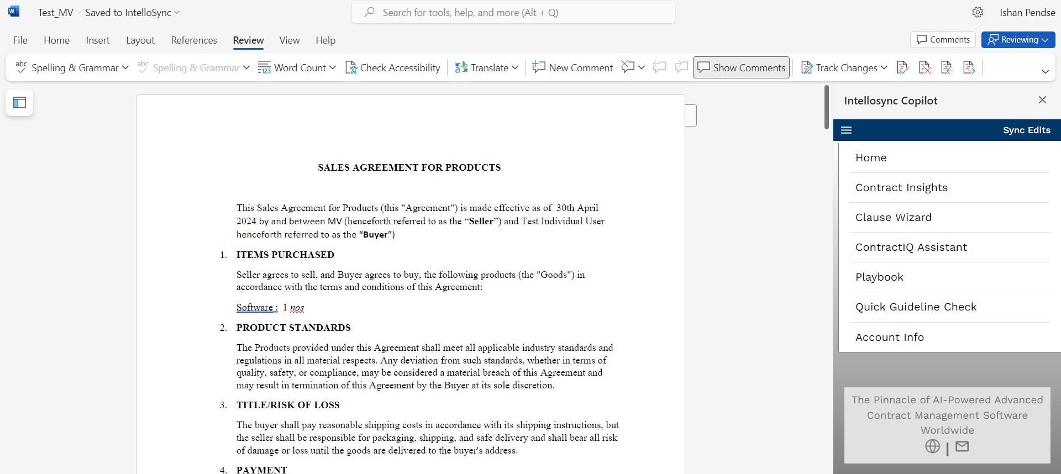This screenshot has height=474, width=1061.
Task: Run the active Spelling & Grammar check
Action: coord(67,67)
